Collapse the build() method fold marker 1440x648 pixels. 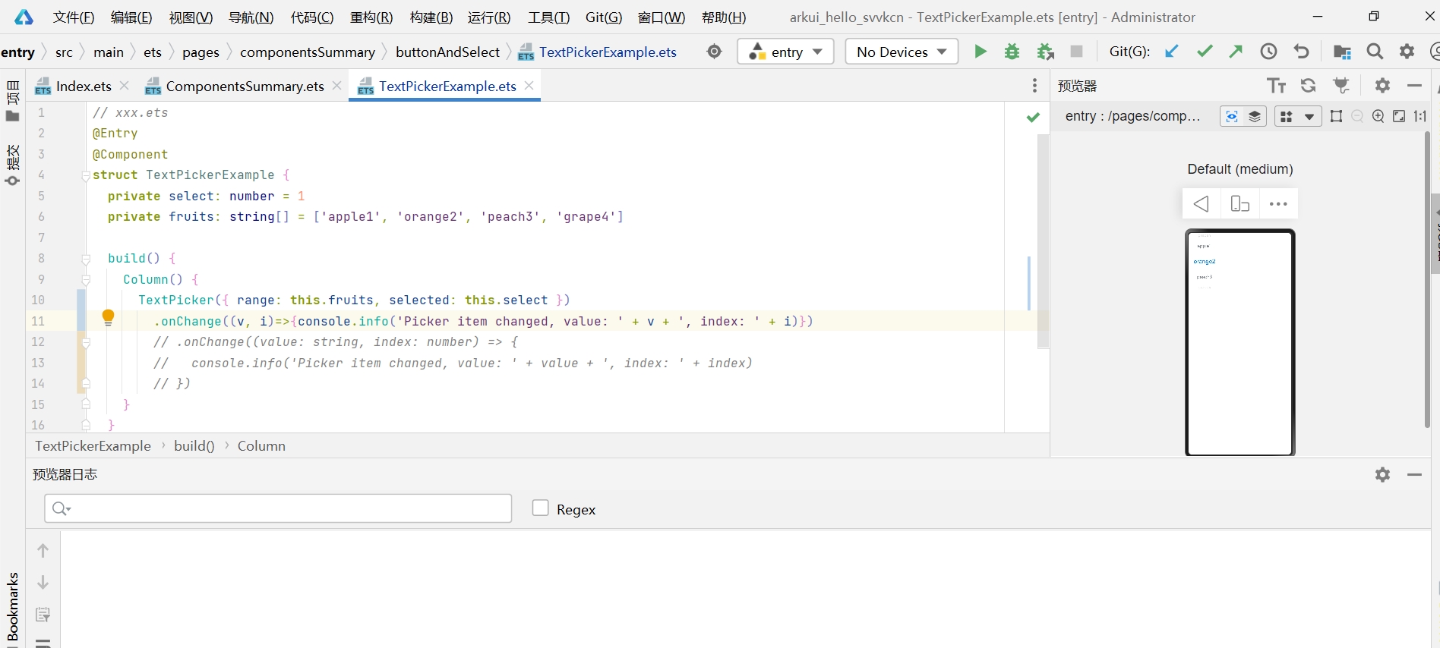[x=86, y=259]
